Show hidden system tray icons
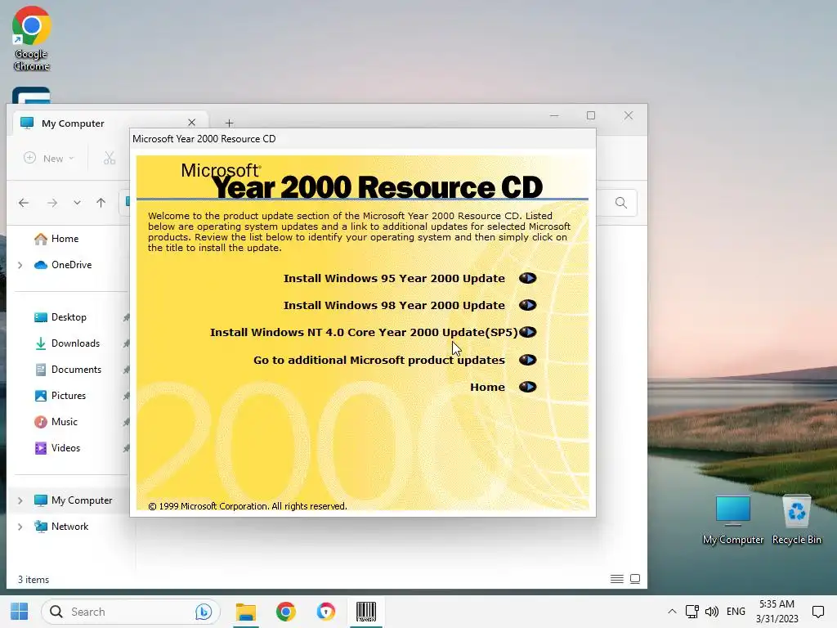Screen dimensions: 837x628 [x=672, y=612]
